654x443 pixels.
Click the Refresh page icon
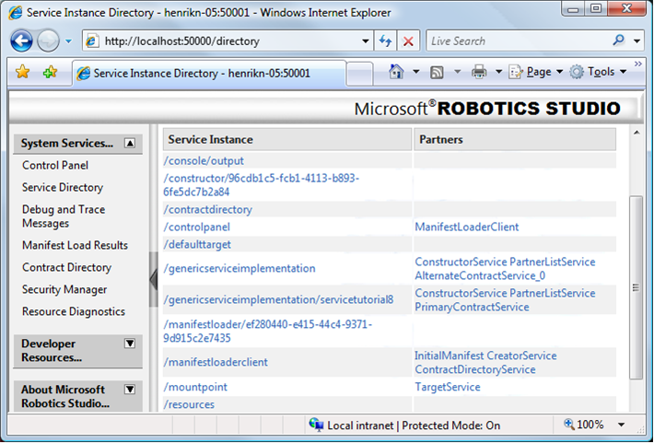click(386, 41)
